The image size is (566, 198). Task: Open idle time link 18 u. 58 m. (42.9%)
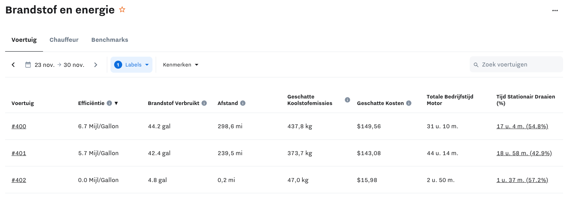[x=524, y=153]
